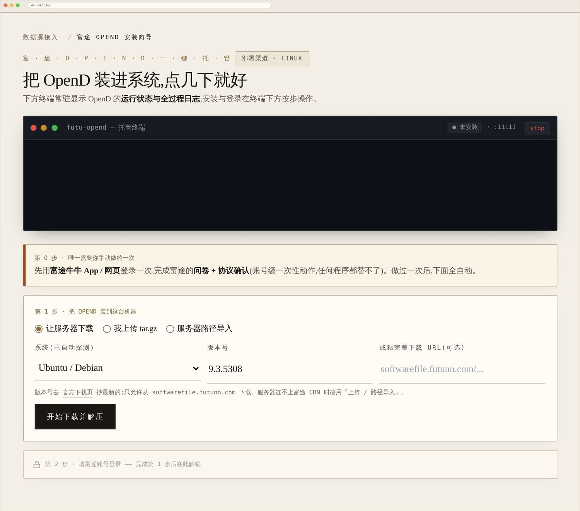This screenshot has height=511, width=580.
Task: Open the Ubuntu / Debian system dropdown
Action: pos(118,368)
